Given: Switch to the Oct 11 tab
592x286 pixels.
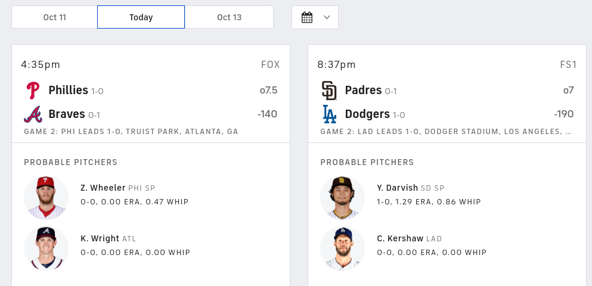Looking at the screenshot, I should [55, 17].
